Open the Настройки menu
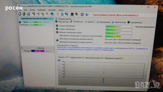This screenshot has height=92, width=163. pos(52,10)
